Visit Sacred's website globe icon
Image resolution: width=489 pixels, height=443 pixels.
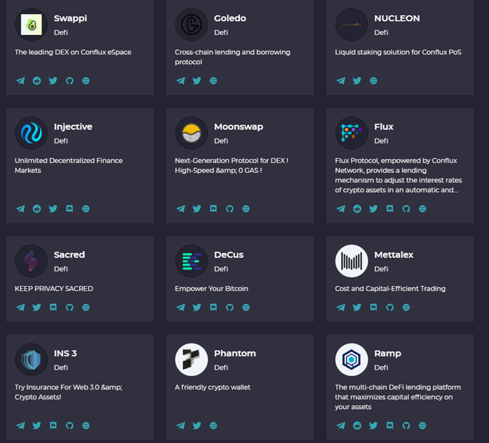click(86, 307)
